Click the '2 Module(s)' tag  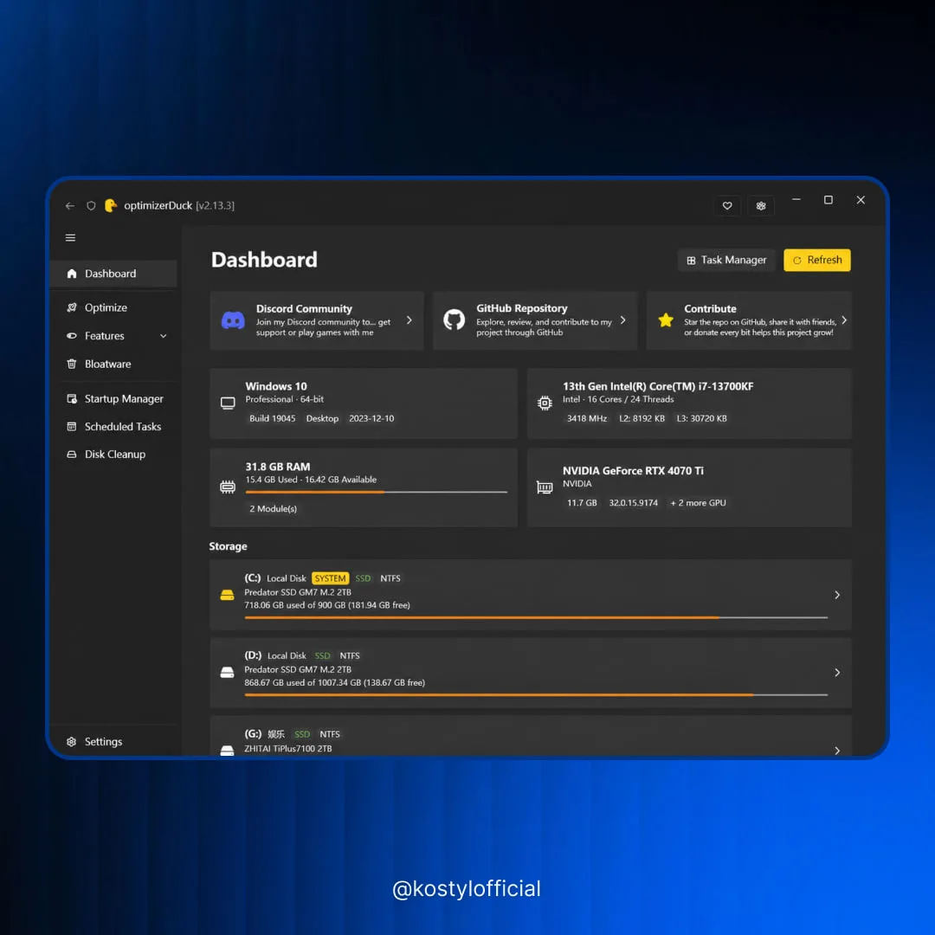[x=273, y=509]
